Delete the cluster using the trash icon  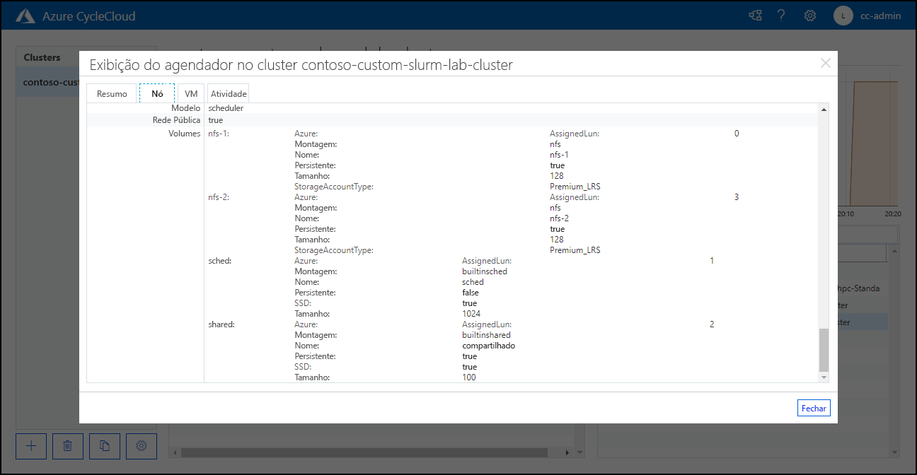point(67,446)
